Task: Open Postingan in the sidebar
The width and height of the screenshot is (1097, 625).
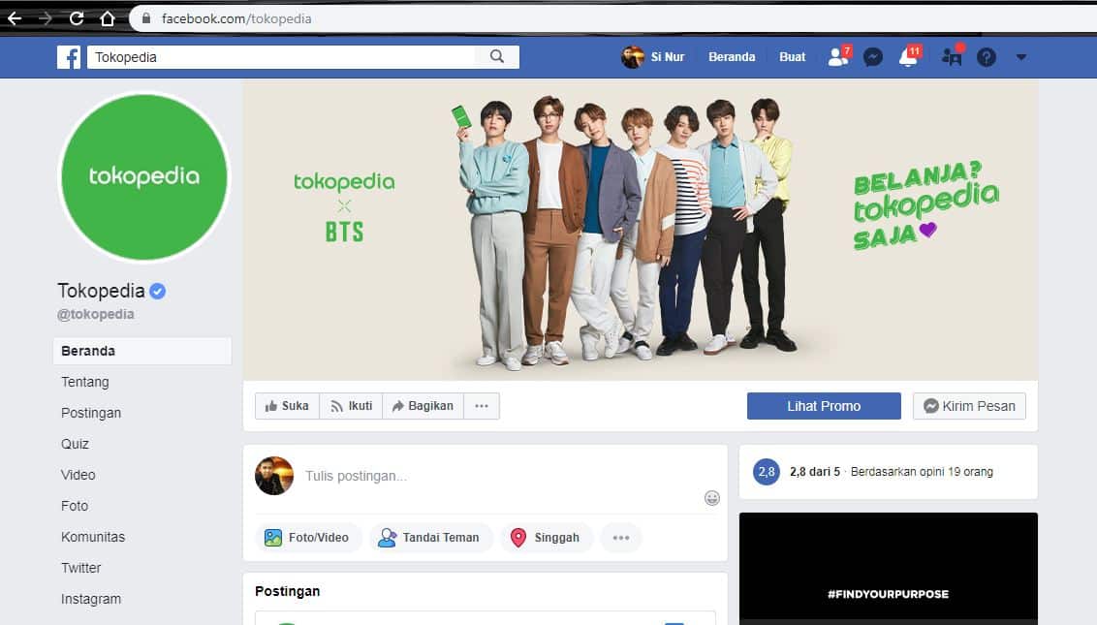Action: click(x=91, y=413)
